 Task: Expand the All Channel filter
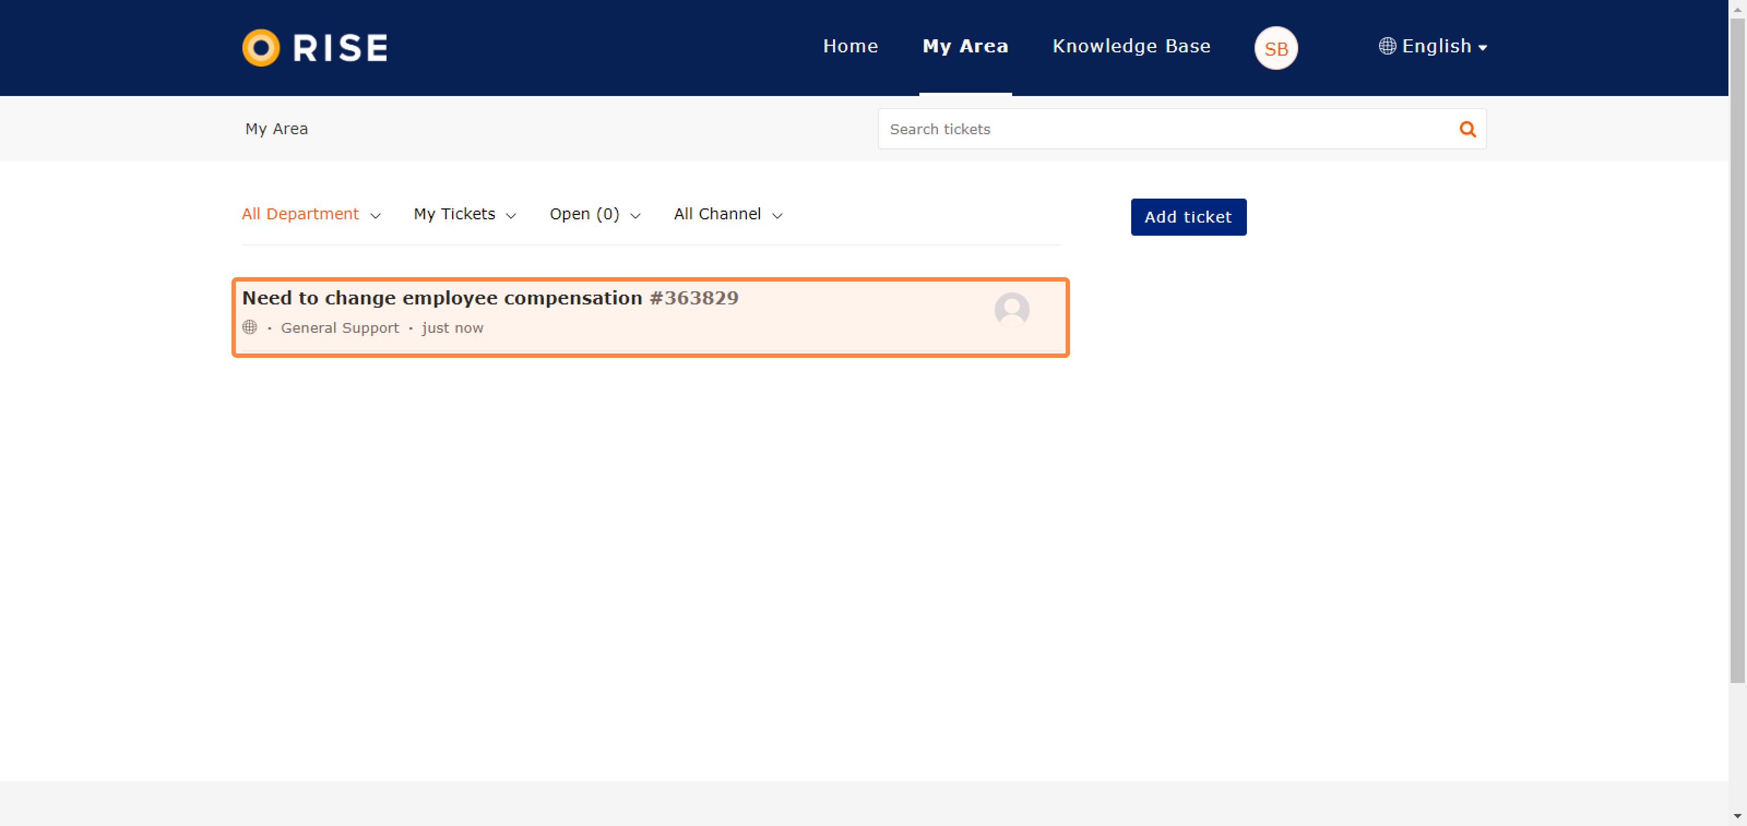(728, 214)
